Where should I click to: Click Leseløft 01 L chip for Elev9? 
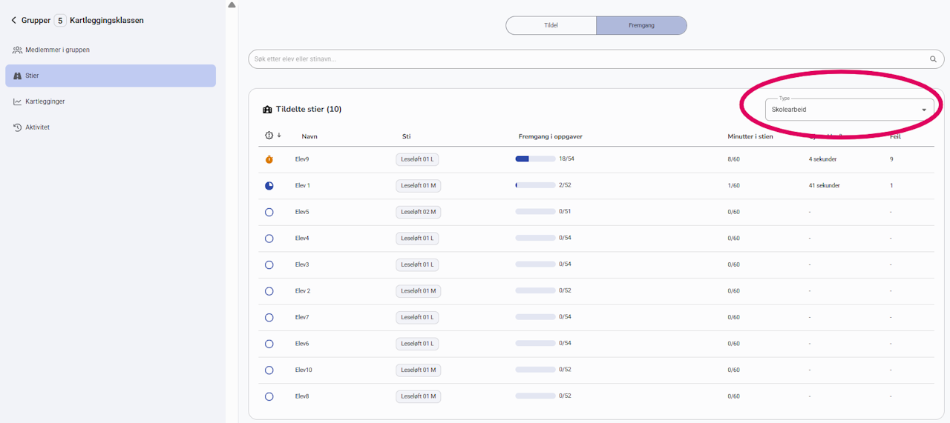point(417,159)
